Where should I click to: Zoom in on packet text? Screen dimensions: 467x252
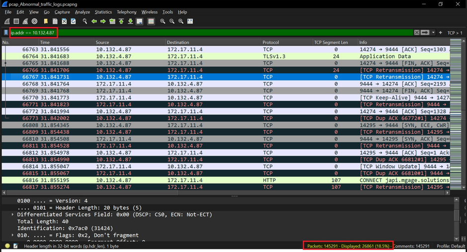pyautogui.click(x=162, y=21)
